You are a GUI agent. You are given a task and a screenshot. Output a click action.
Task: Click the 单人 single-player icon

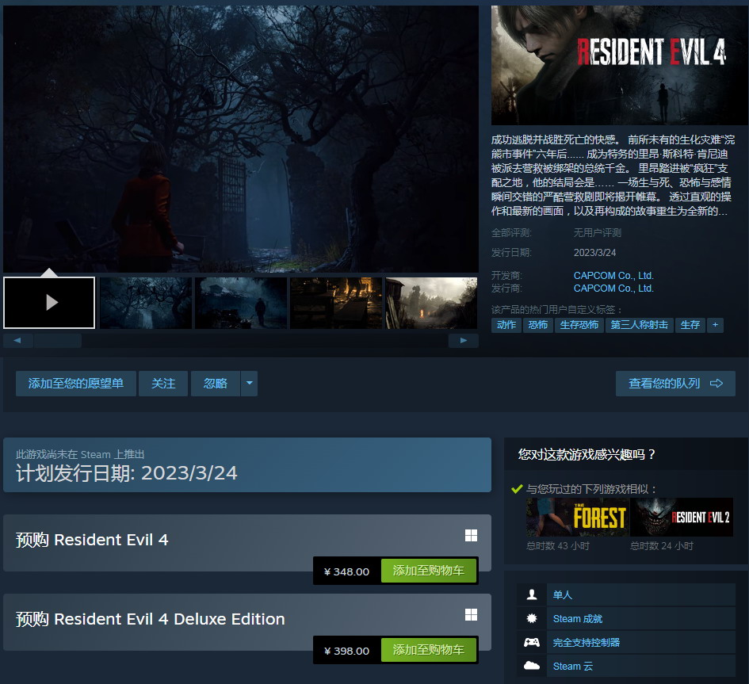click(x=532, y=594)
